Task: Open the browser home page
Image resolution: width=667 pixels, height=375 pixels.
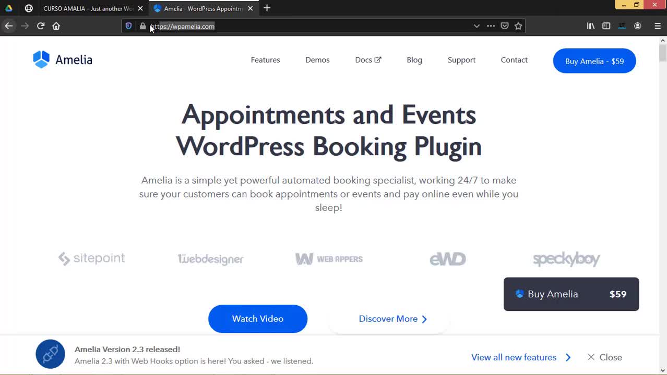Action: click(56, 26)
